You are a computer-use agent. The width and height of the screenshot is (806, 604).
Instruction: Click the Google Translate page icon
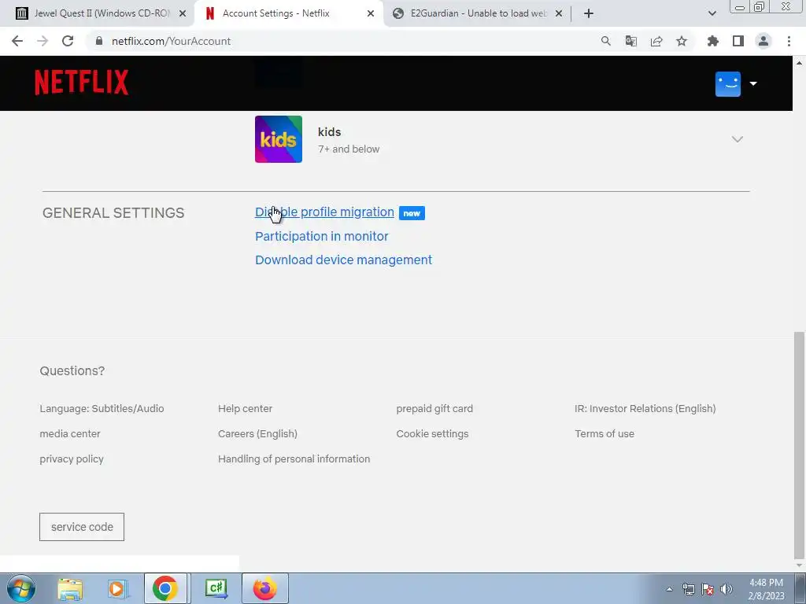630,41
